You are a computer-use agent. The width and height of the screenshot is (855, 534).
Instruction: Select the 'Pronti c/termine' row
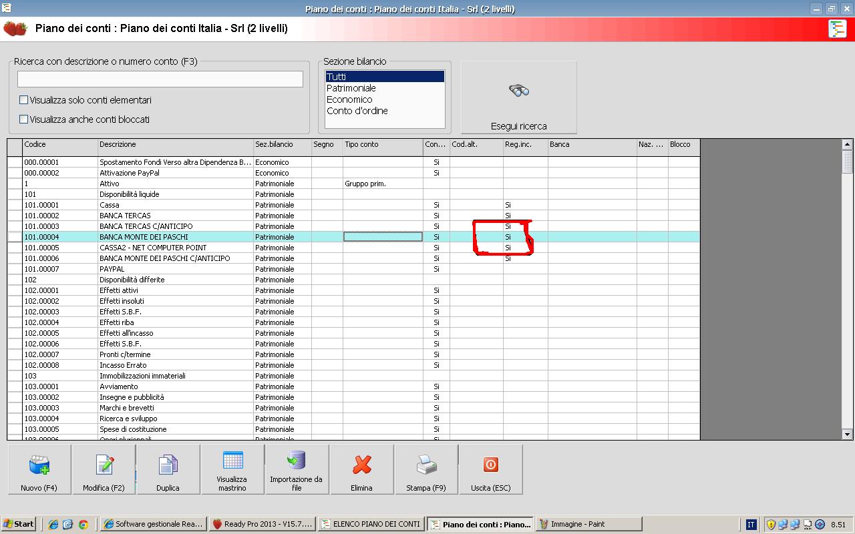click(x=354, y=354)
